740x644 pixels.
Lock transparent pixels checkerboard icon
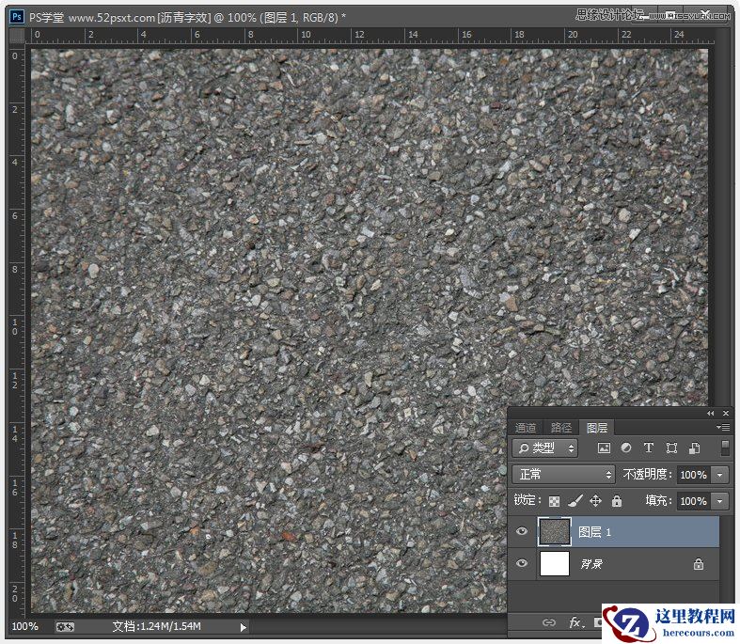554,501
